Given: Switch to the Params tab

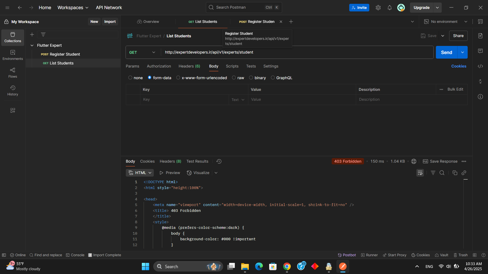Looking at the screenshot, I should click(x=132, y=66).
